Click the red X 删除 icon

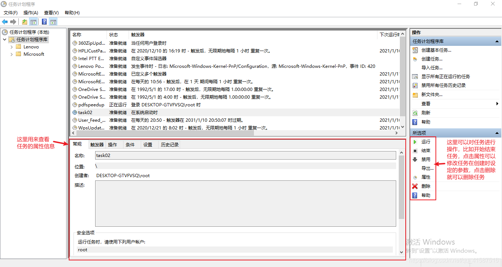415,186
